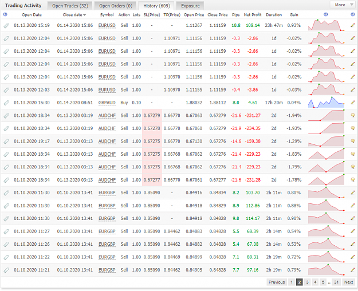The image size is (358, 291).
Task: Click tag icon for EURUSD 108.14 profit trade
Action: (6, 25)
